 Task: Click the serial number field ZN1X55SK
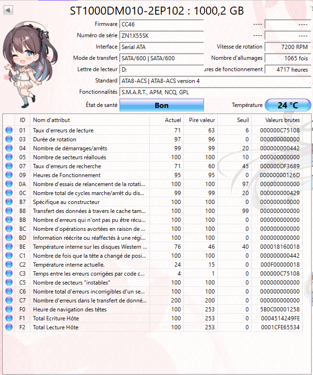162,36
